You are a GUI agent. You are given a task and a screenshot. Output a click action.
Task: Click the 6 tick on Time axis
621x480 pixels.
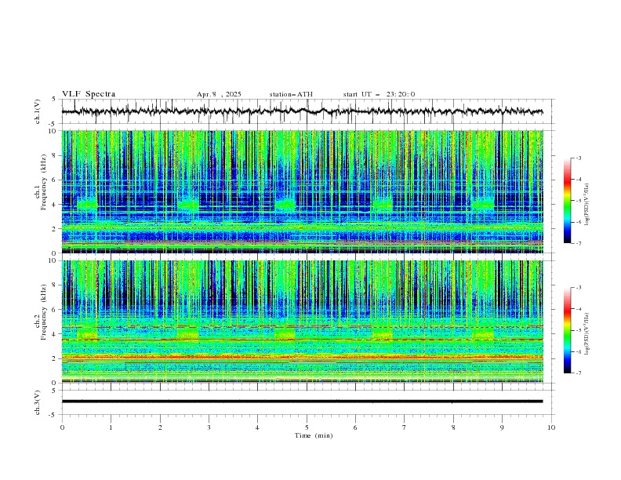pos(355,427)
